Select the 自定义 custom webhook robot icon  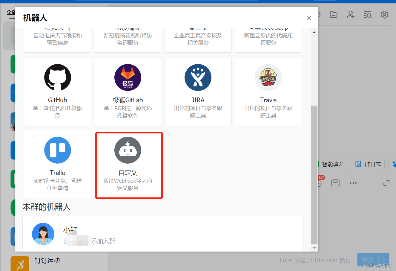coord(128,150)
